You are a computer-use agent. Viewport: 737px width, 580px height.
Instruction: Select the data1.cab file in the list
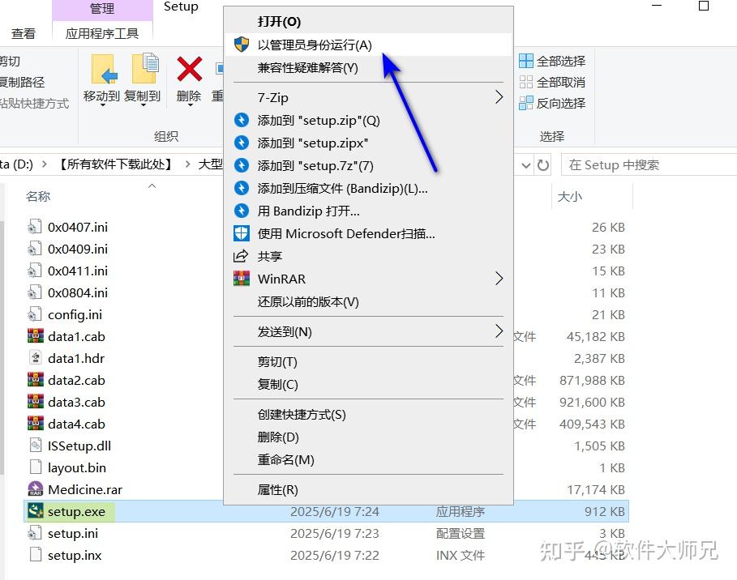(x=76, y=336)
